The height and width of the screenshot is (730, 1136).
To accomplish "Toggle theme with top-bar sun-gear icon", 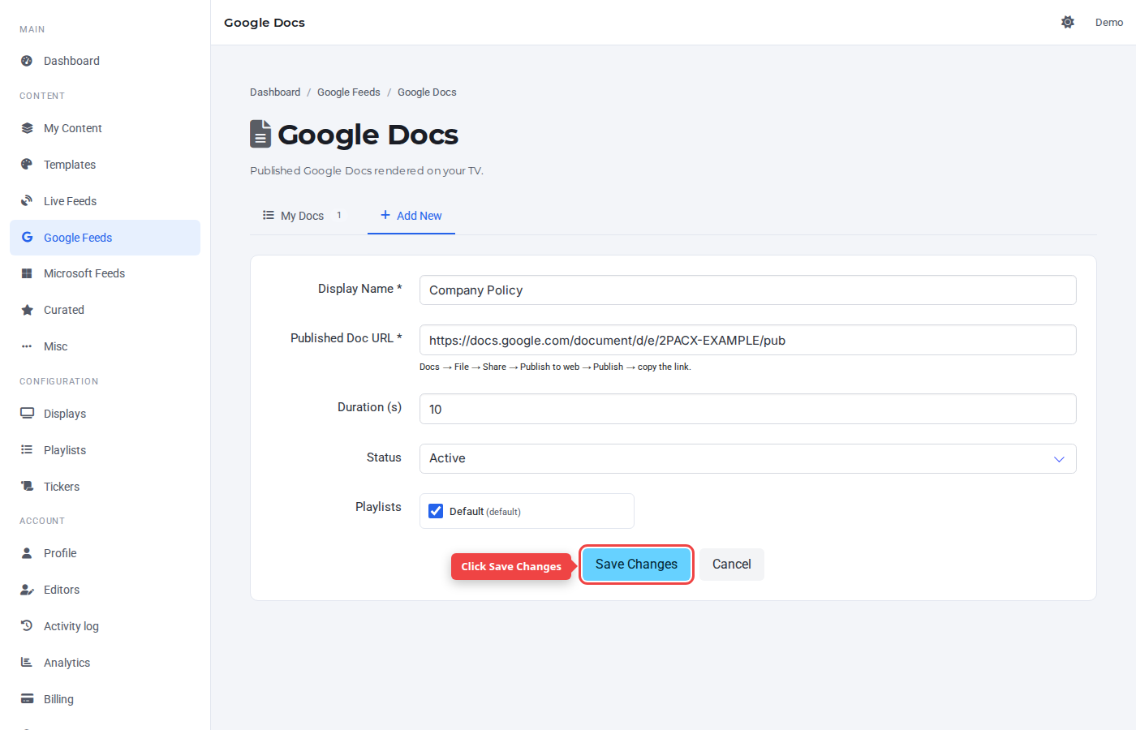I will pyautogui.click(x=1068, y=23).
